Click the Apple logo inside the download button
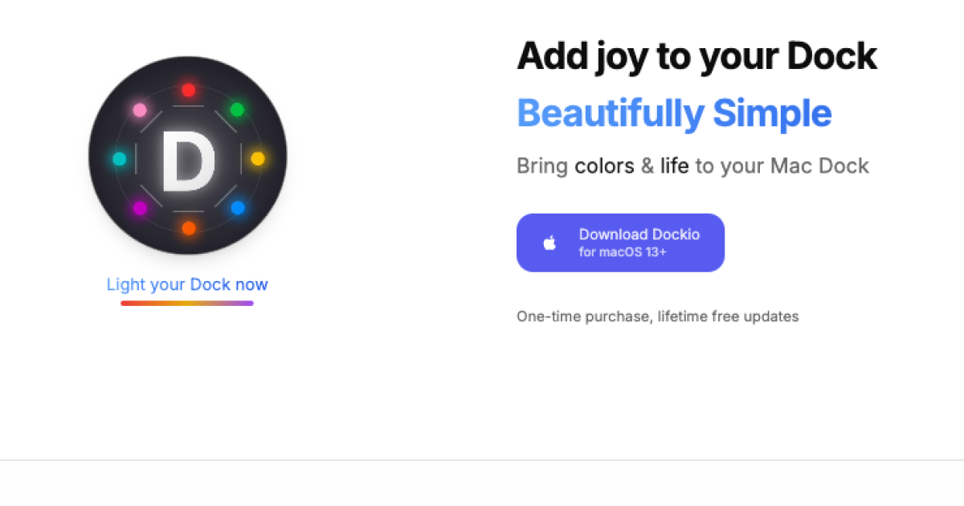This screenshot has width=964, height=506. click(549, 242)
